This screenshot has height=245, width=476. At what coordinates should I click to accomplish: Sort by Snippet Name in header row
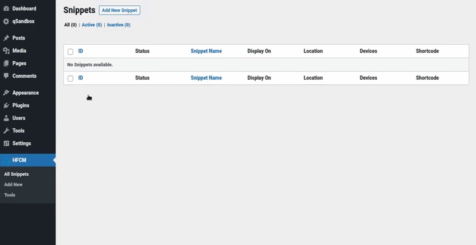(206, 51)
